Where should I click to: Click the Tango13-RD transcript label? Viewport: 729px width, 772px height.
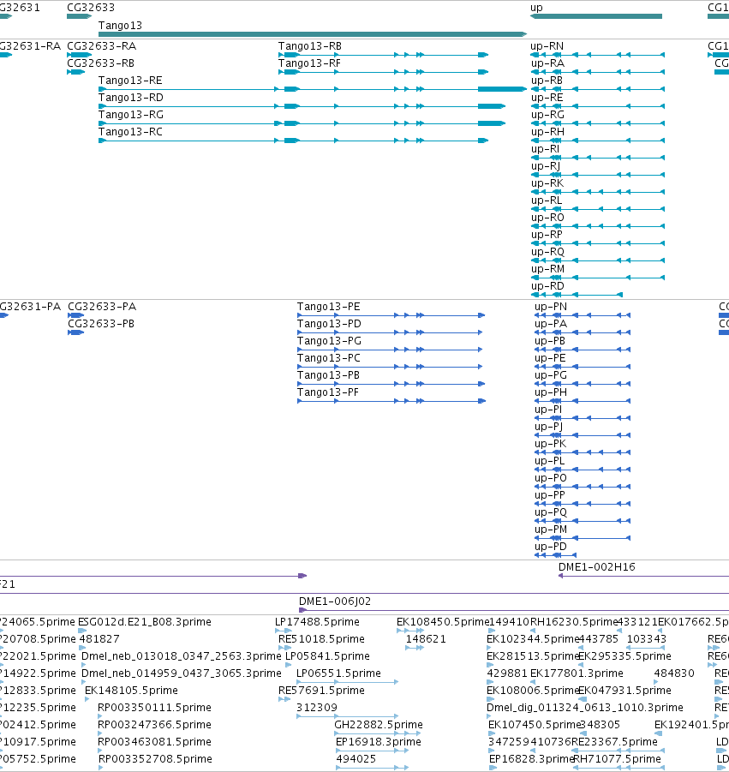tap(131, 98)
